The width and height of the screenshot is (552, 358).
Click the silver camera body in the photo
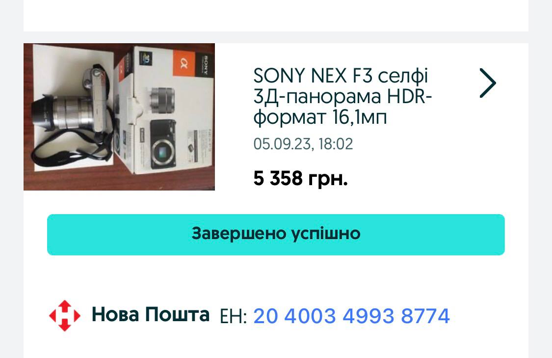99,100
